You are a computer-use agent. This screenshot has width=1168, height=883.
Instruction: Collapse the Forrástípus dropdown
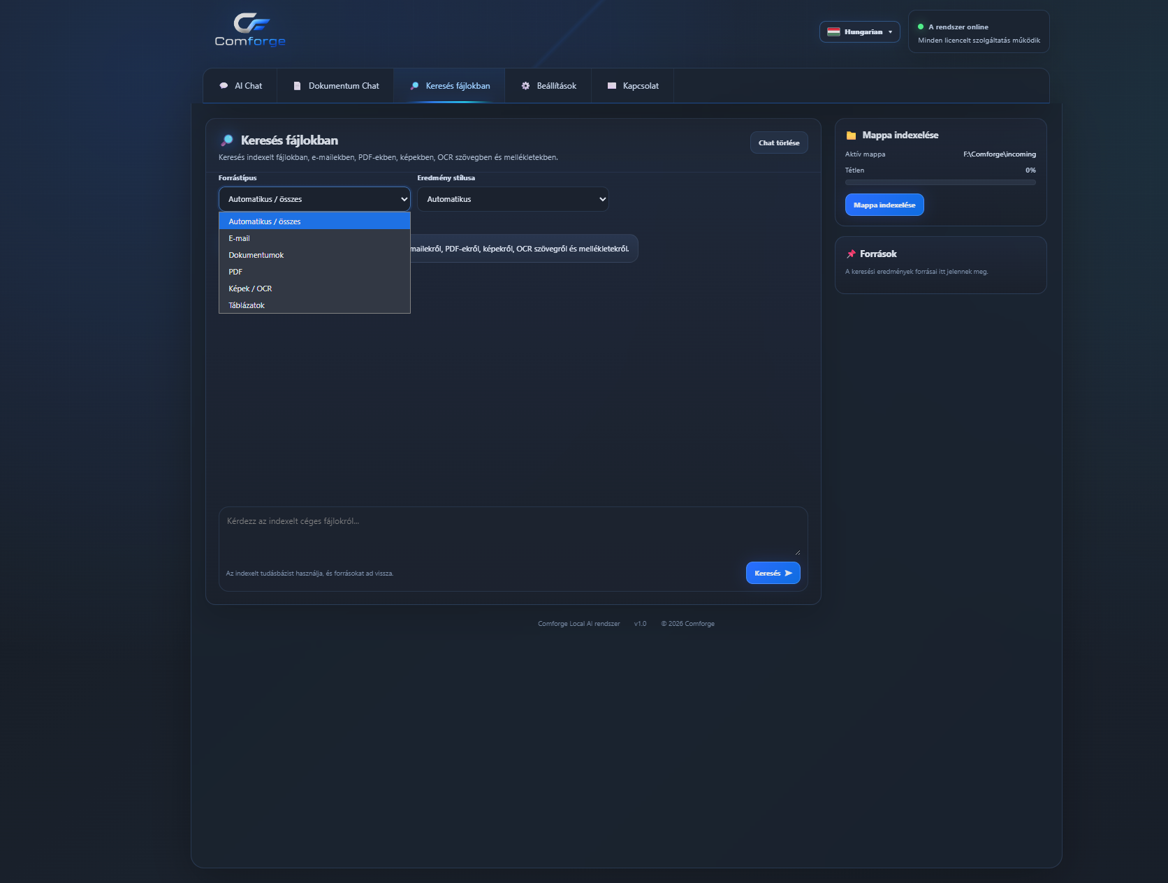tap(314, 199)
